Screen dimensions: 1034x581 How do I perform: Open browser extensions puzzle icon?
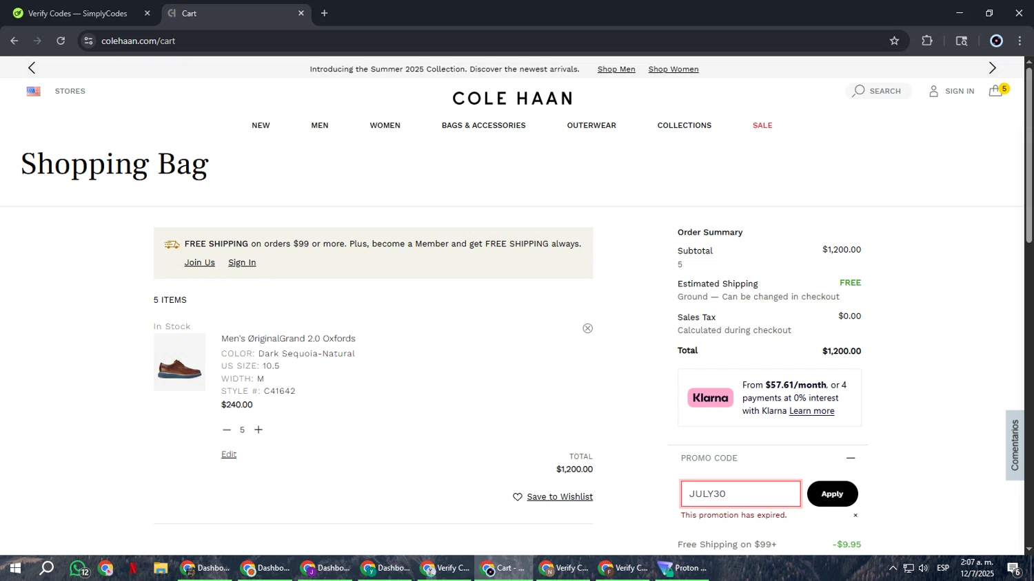(x=927, y=41)
